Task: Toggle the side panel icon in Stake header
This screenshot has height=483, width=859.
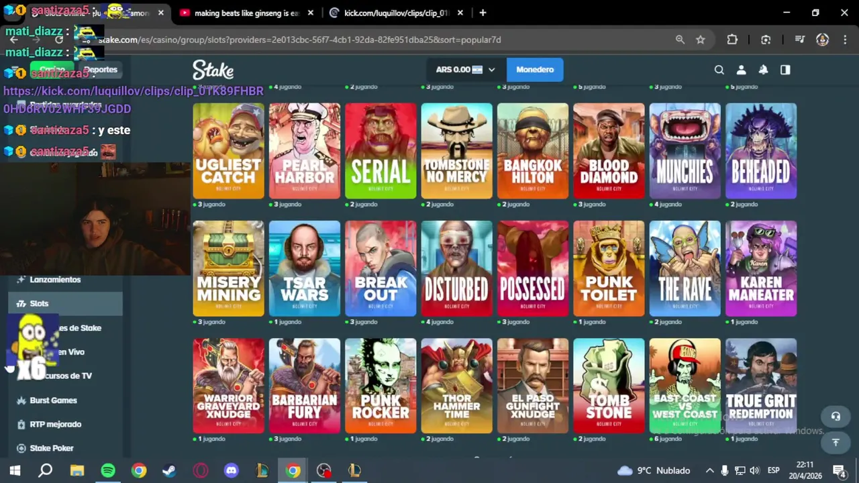Action: [785, 70]
